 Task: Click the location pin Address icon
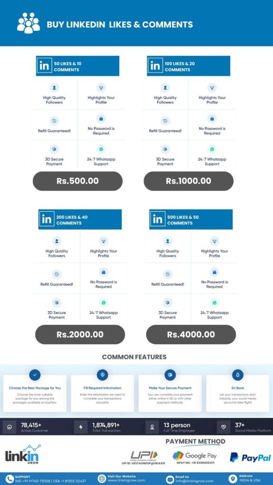[x=232, y=478]
